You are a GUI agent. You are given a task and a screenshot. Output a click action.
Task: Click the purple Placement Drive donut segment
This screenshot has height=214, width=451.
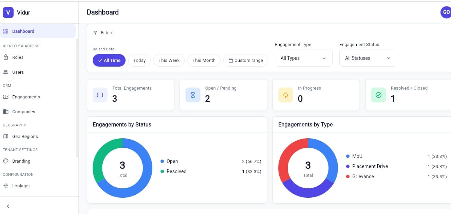308,193
